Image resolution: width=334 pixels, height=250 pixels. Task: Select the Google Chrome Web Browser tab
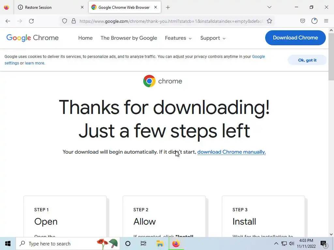pyautogui.click(x=125, y=7)
